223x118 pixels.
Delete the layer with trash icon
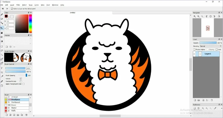212,100
